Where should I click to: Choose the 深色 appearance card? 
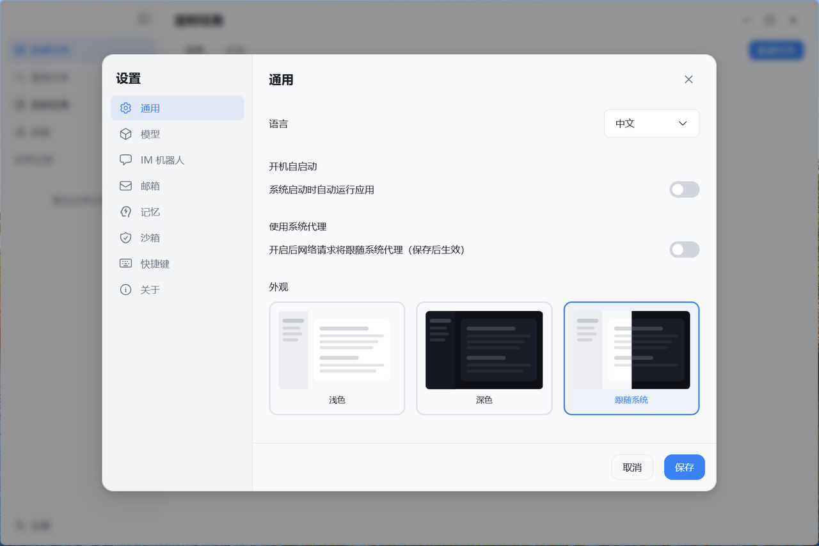click(x=484, y=358)
